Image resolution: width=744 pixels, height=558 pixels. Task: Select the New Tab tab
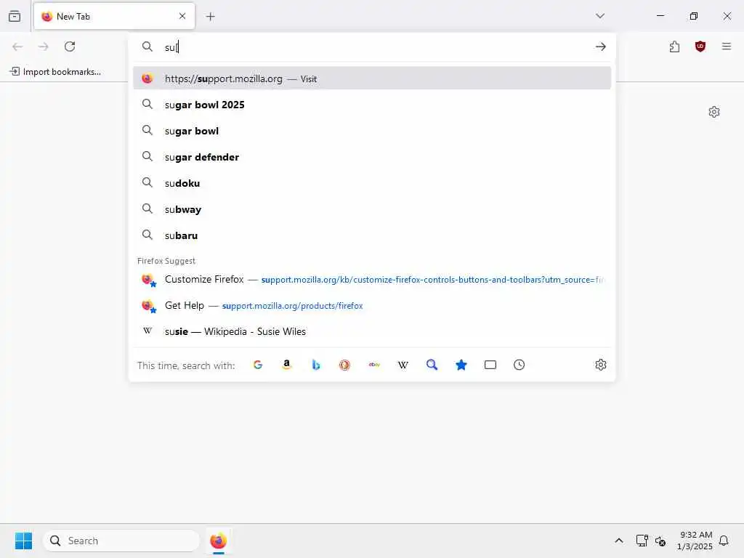(114, 16)
